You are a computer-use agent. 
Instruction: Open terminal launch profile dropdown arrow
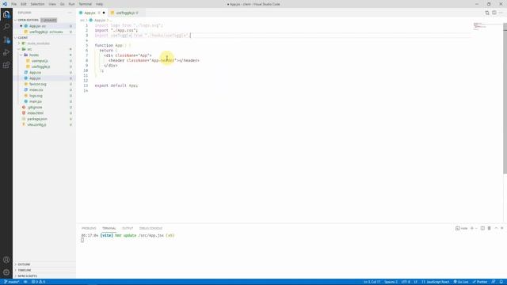coord(476,228)
